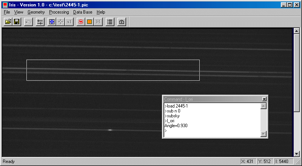Click the image vertical scrollbar down arrow
Image resolution: width=302 pixels, height=166 pixels.
[x=297, y=154]
